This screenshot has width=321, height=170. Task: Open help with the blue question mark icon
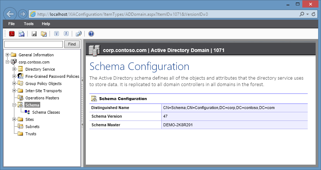point(91,34)
